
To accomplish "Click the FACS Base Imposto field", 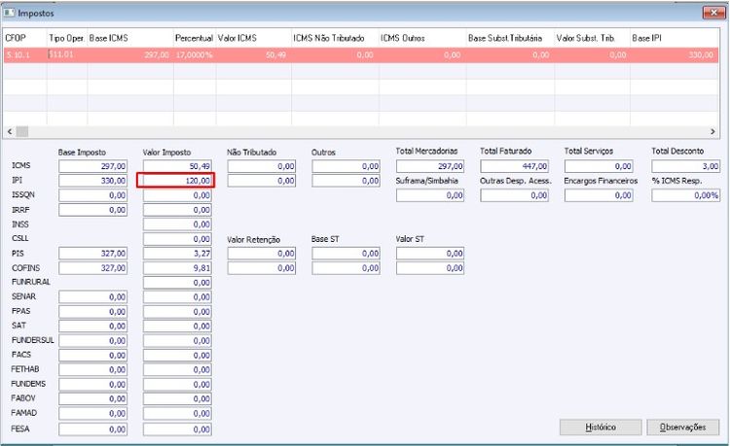I will point(93,356).
